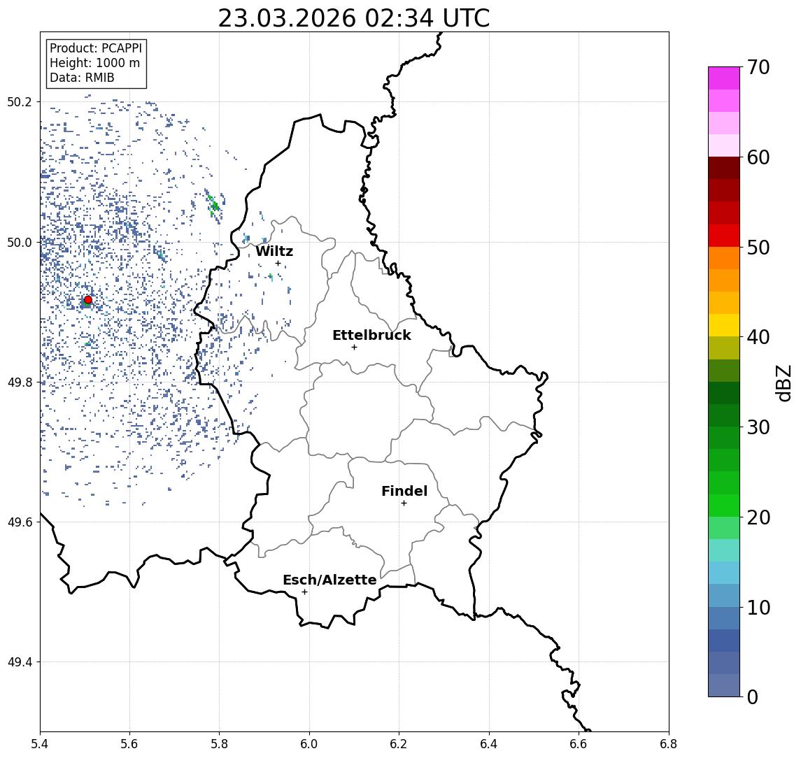Image resolution: width=801 pixels, height=758 pixels.
Task: Click the 70 label on the colorbar
Action: tap(758, 67)
